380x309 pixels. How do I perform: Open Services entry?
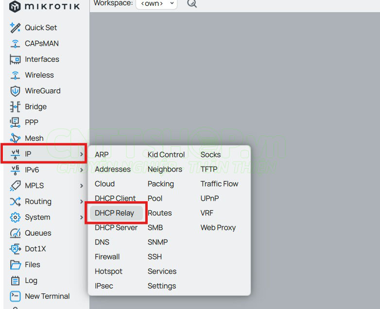(x=162, y=271)
